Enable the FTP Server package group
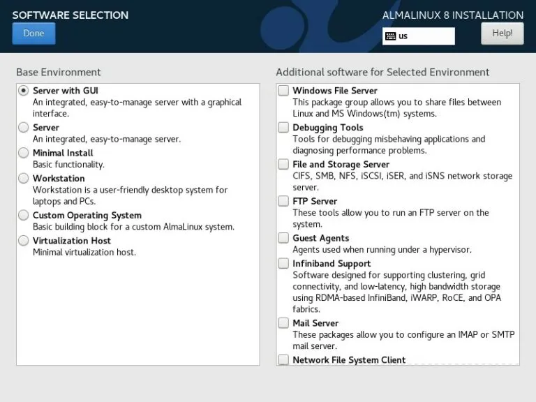This screenshot has width=536, height=402. pyautogui.click(x=283, y=201)
